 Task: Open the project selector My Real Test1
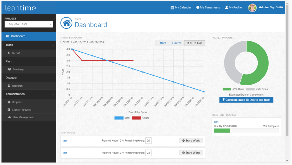tap(29, 24)
